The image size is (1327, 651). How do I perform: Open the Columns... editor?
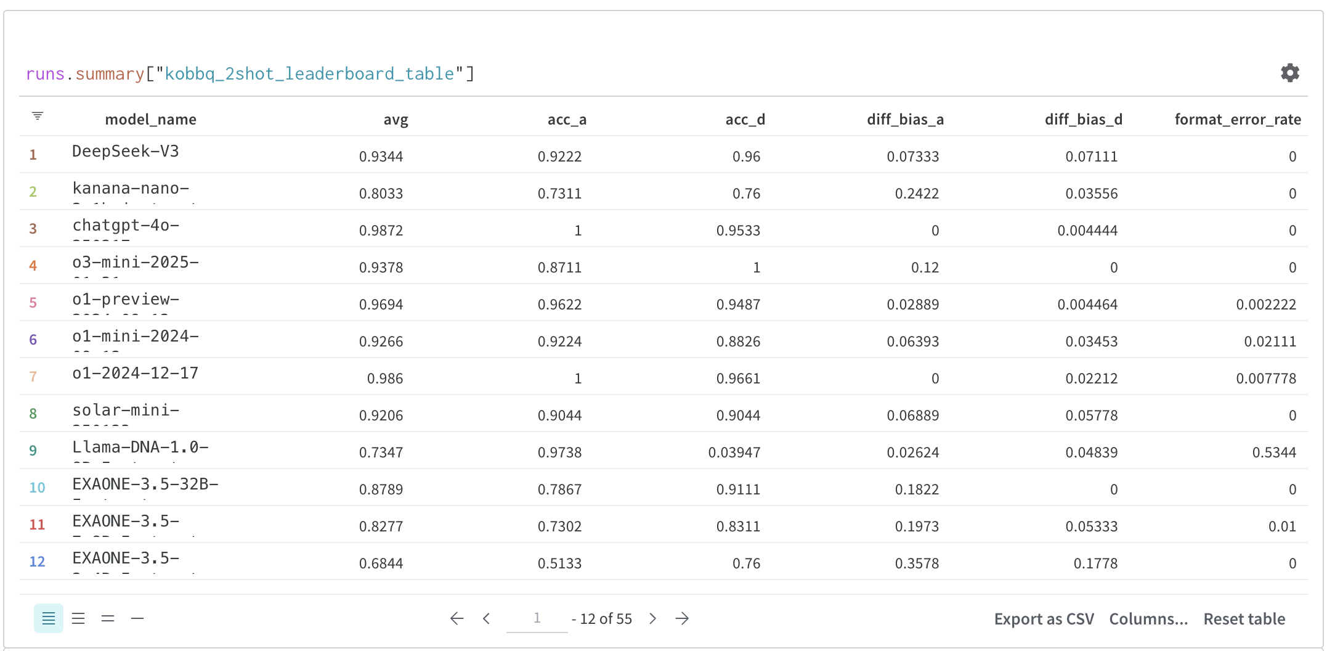[1148, 619]
